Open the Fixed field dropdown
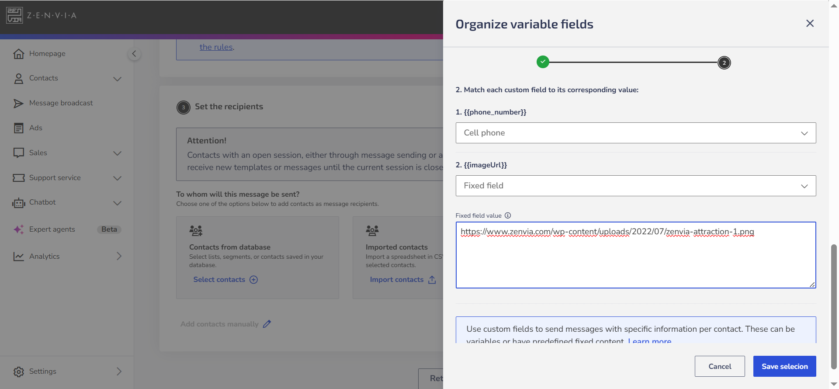 [636, 186]
